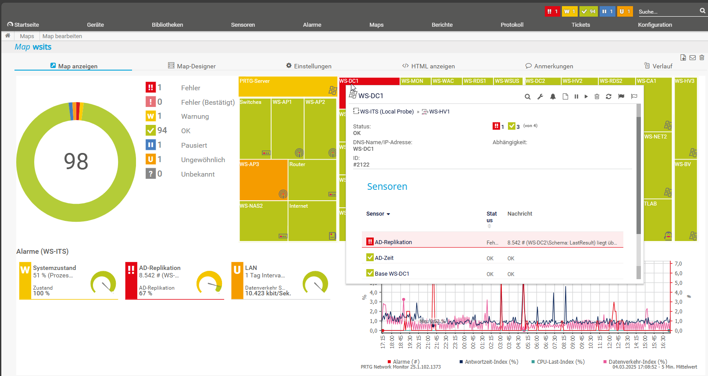The image size is (708, 376).
Task: Open LAN unusual alarm card
Action: (x=281, y=280)
